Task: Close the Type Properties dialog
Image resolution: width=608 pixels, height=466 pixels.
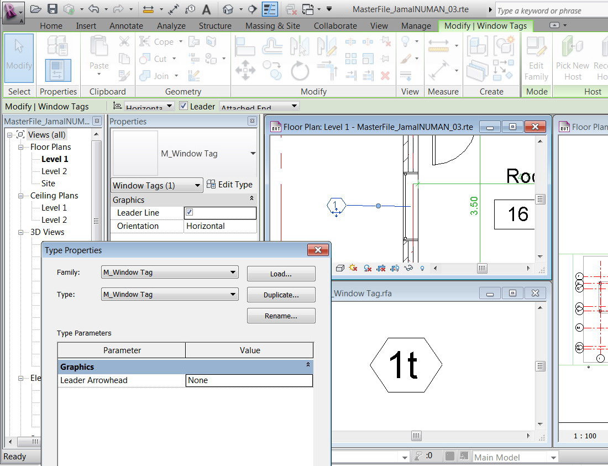Action: pos(318,250)
